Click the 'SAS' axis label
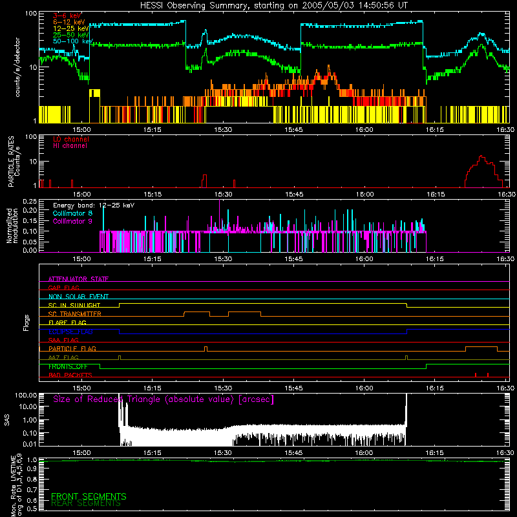The height and width of the screenshot is (517, 517). (7, 420)
